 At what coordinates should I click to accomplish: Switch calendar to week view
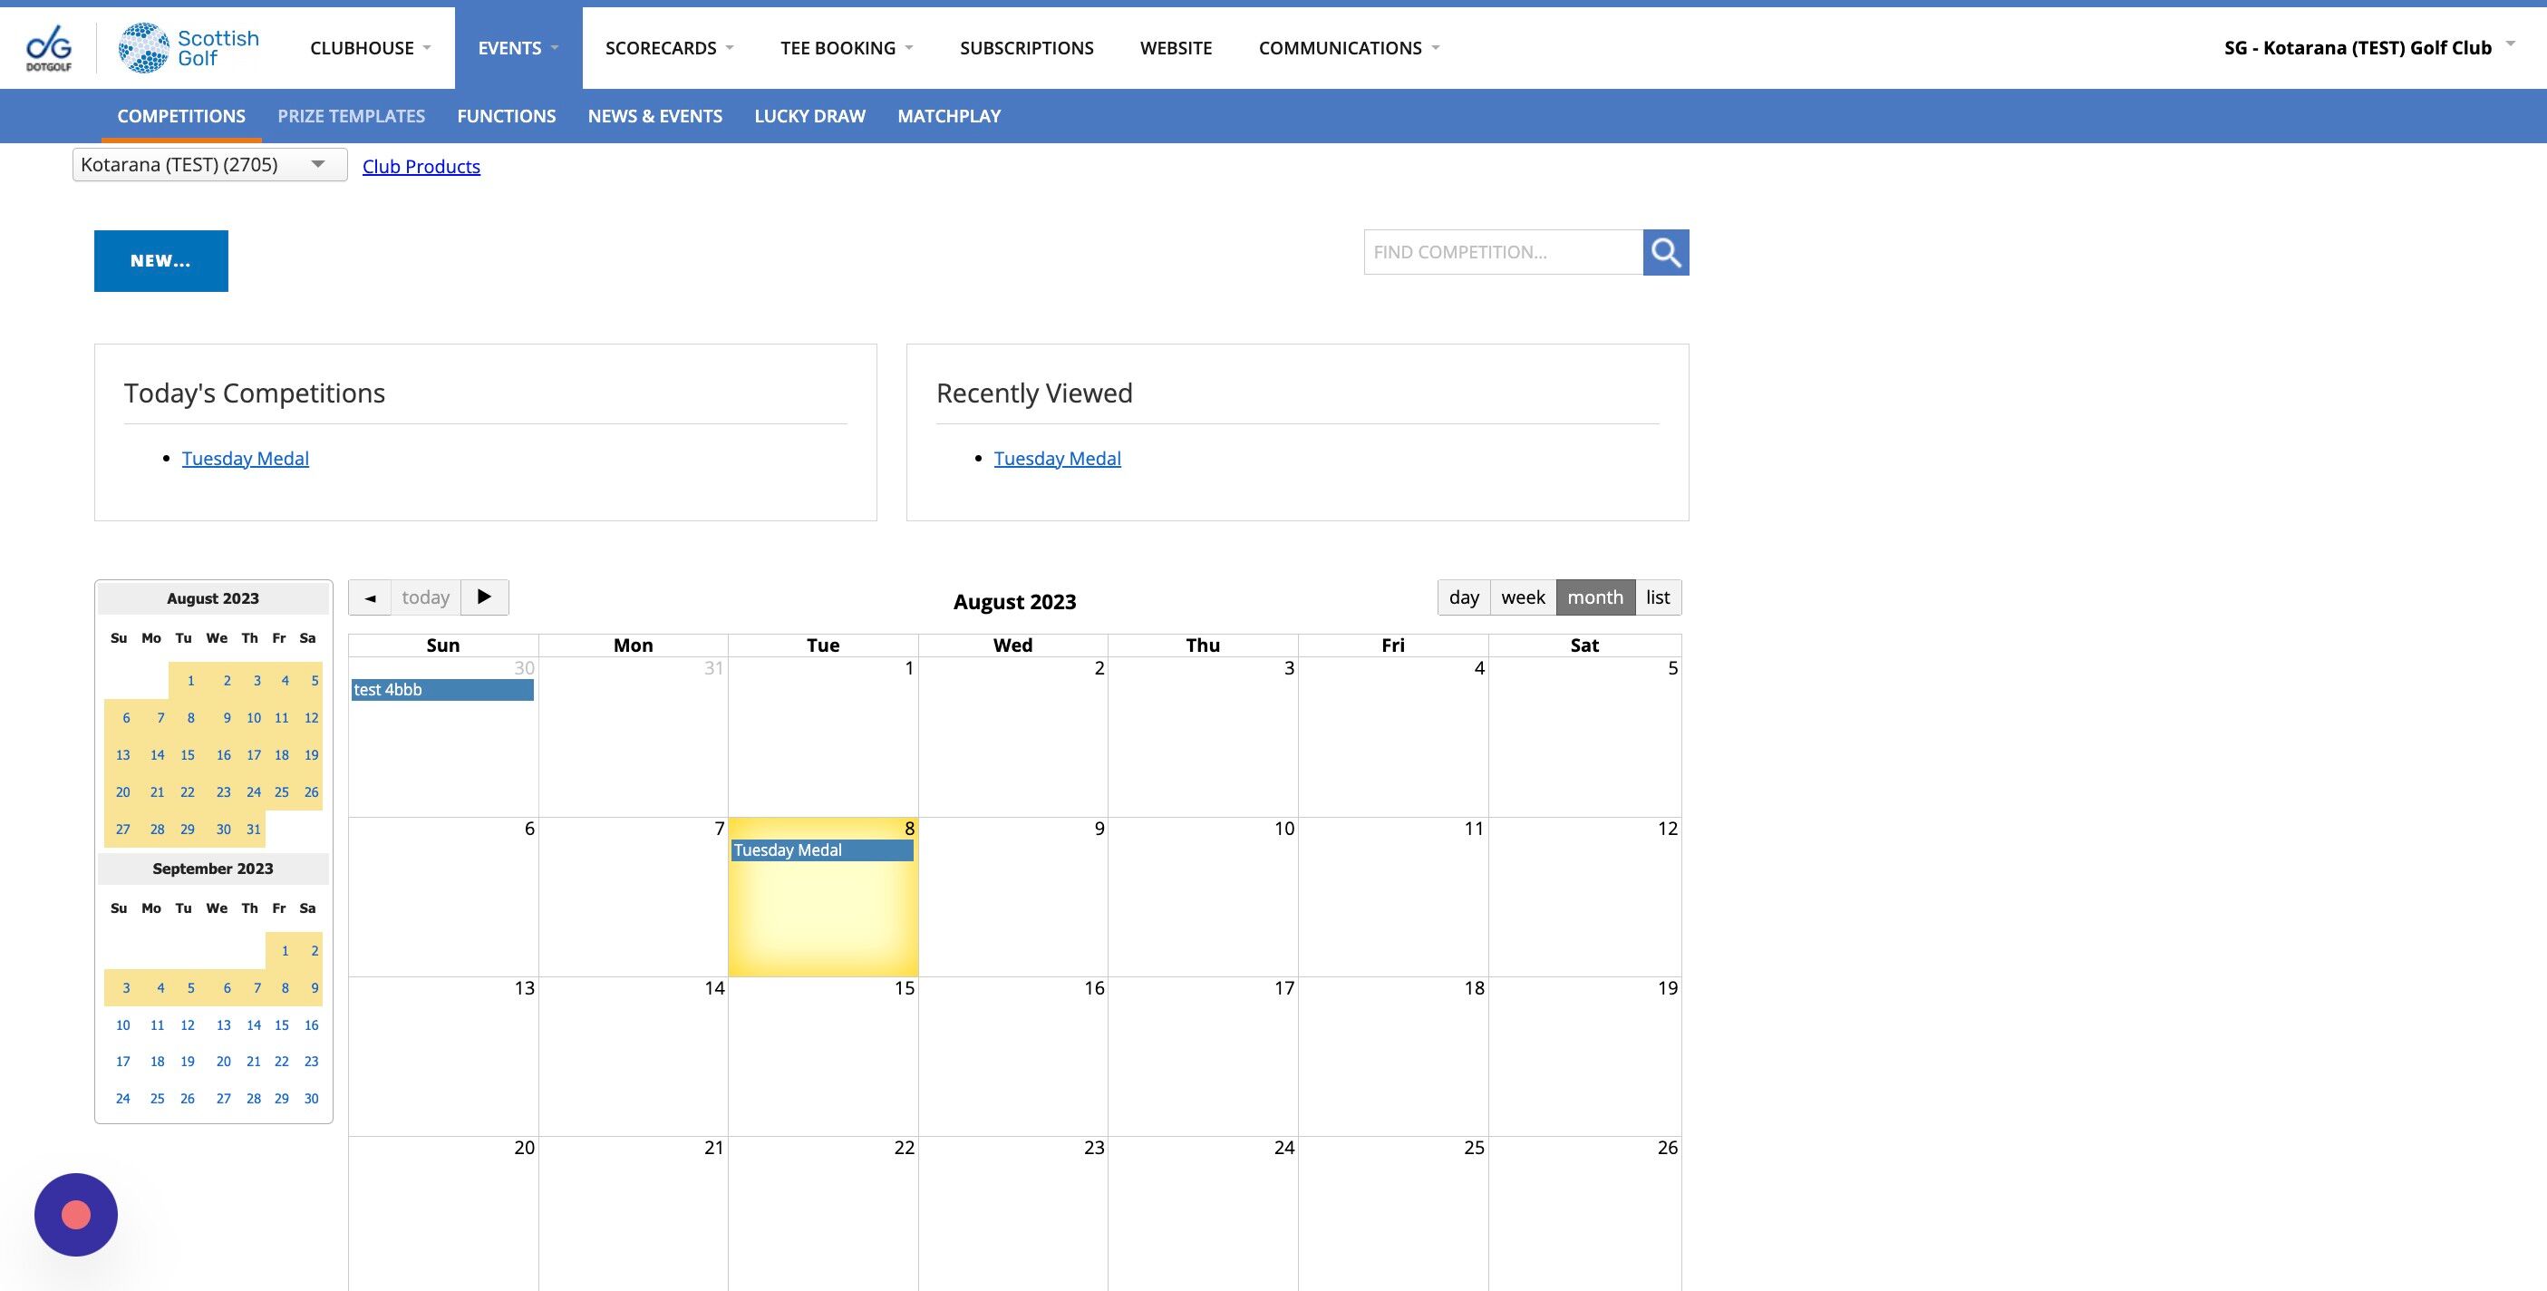[1523, 597]
